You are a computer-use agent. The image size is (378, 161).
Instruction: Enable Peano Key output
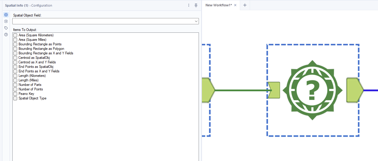15,94
